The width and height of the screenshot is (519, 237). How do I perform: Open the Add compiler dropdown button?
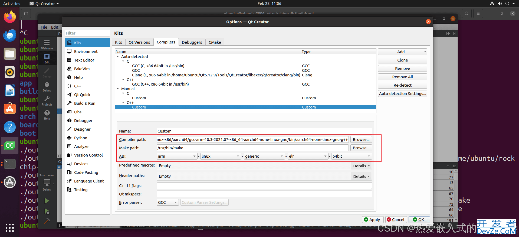click(402, 52)
